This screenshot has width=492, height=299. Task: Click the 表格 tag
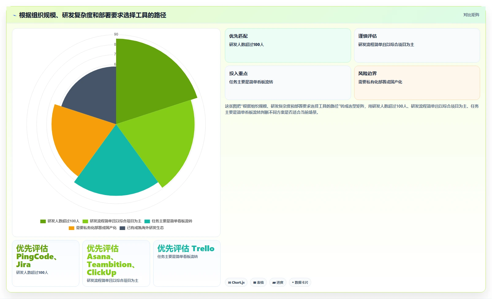point(258,282)
